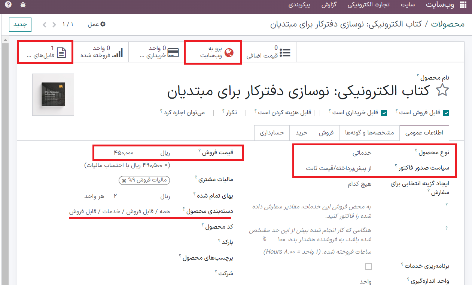Screen dimensions: 472x285
Task: Click the help question mark icon
Action: click(x=8, y=5)
